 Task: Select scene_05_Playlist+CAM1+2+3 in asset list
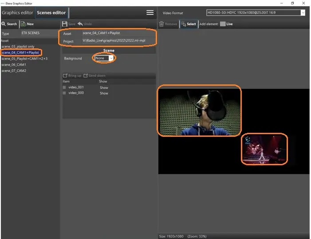(24, 59)
